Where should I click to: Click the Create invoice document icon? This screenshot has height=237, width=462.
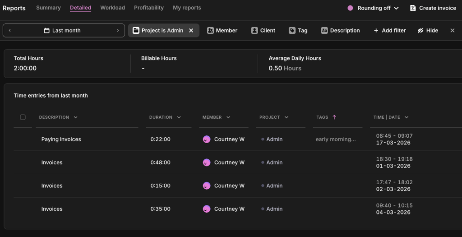pos(413,8)
